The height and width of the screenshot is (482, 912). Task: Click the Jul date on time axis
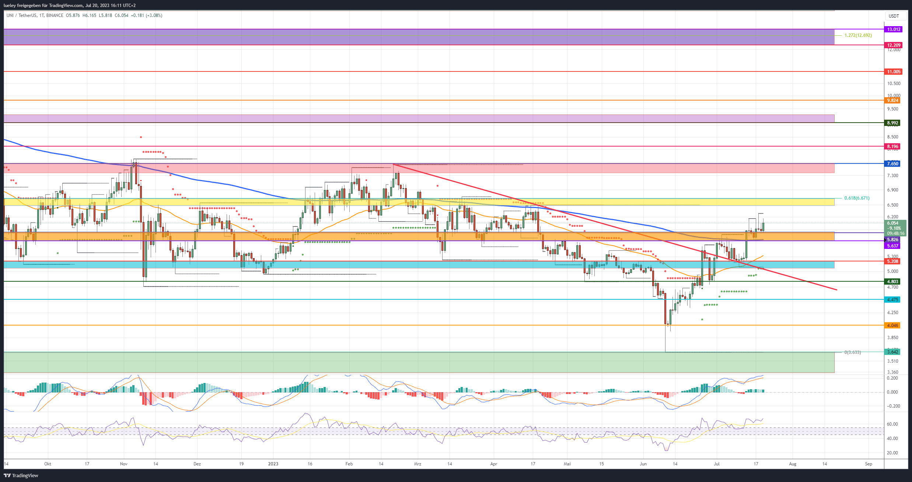coord(717,464)
